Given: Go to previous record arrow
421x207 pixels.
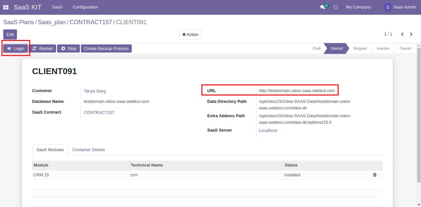Looking at the screenshot, I should point(402,34).
